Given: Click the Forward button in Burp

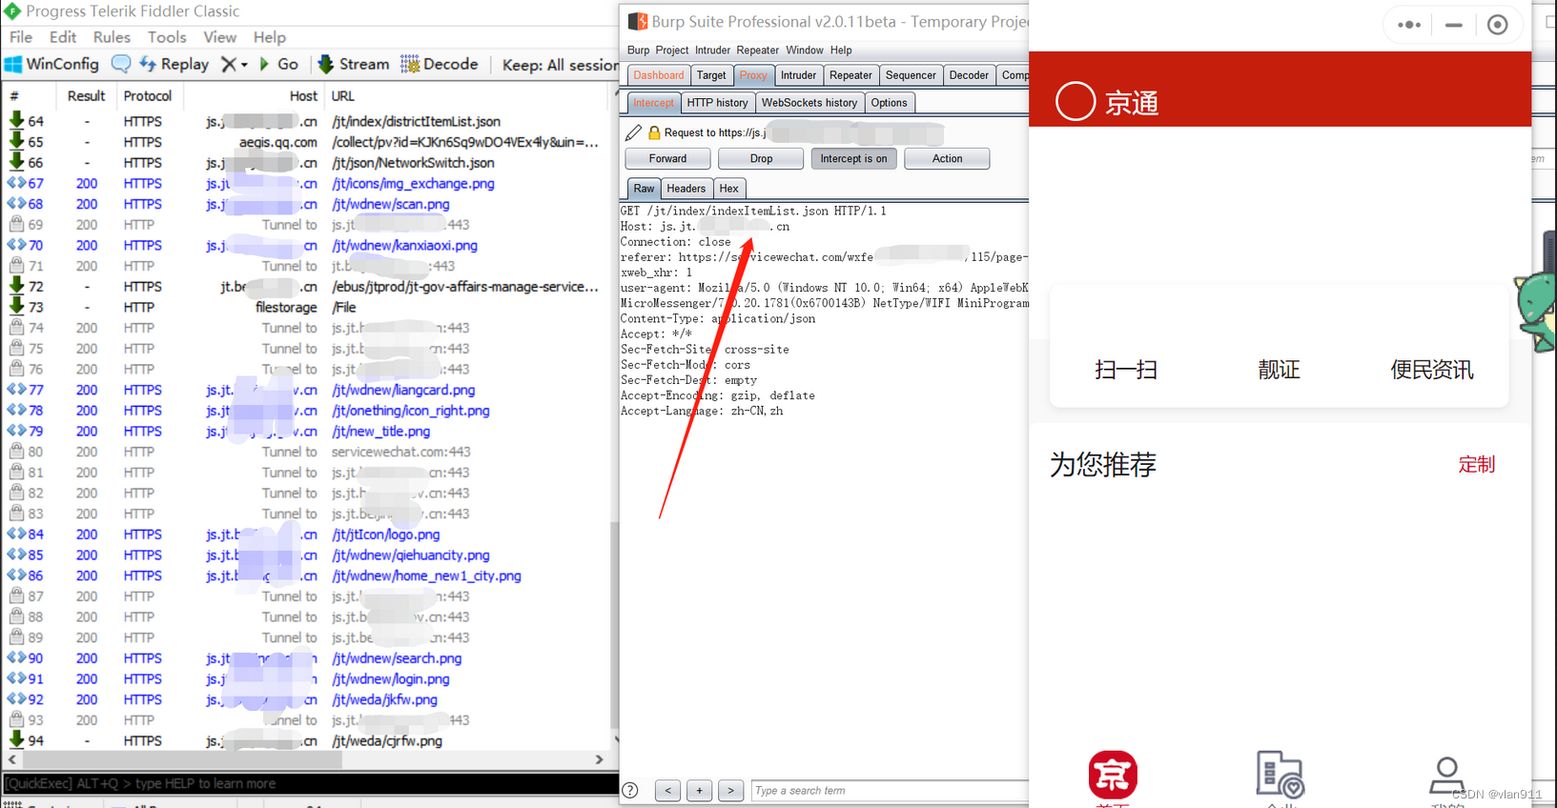Looking at the screenshot, I should point(667,159).
